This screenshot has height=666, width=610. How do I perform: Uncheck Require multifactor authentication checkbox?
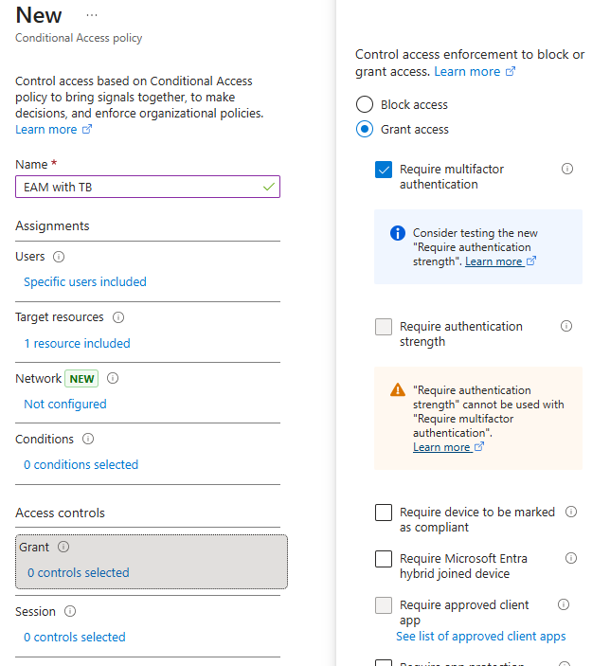[x=384, y=170]
